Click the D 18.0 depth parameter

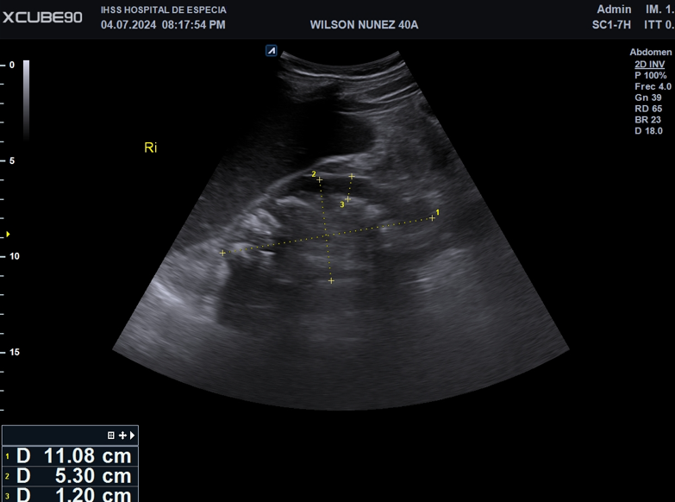pyautogui.click(x=648, y=131)
